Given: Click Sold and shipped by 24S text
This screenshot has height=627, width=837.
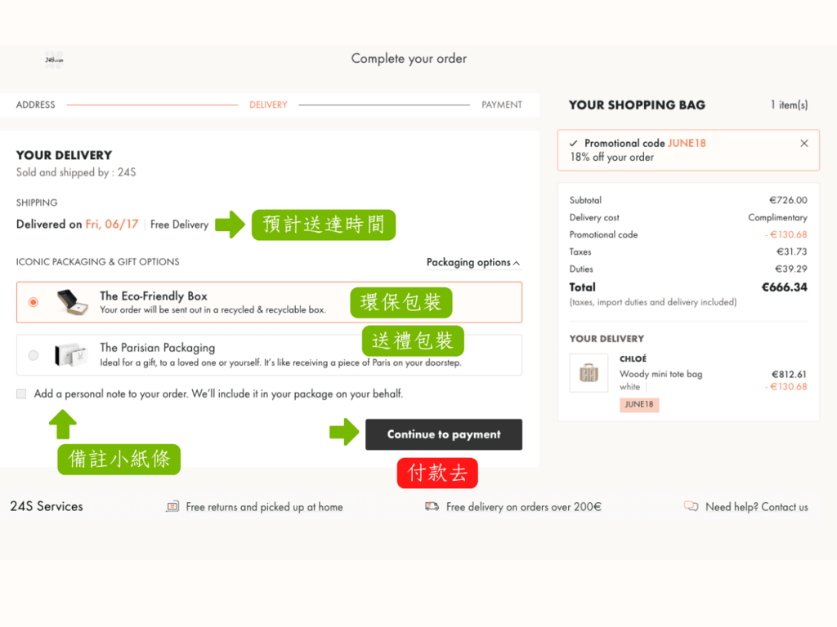Looking at the screenshot, I should coord(76,172).
